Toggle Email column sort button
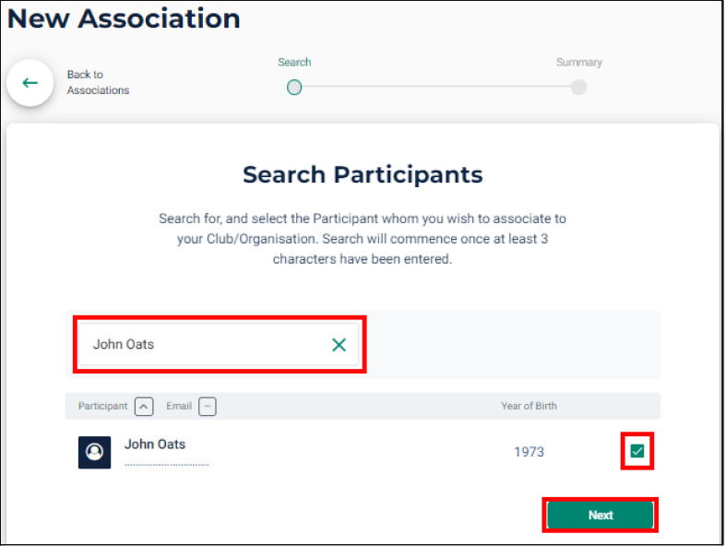 [x=208, y=407]
